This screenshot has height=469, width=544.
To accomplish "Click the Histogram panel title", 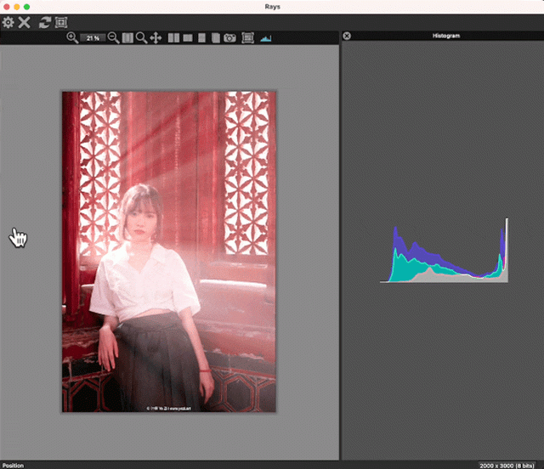I will pyautogui.click(x=446, y=36).
